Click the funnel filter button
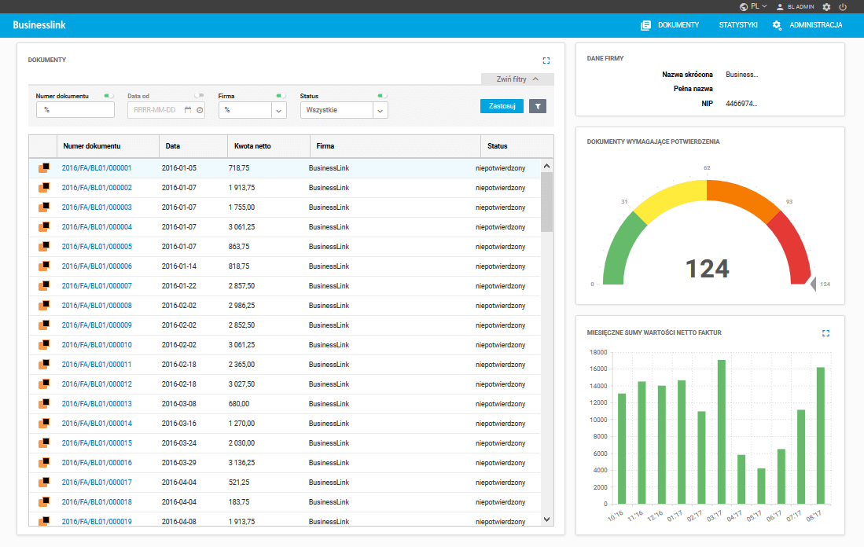 click(x=538, y=106)
